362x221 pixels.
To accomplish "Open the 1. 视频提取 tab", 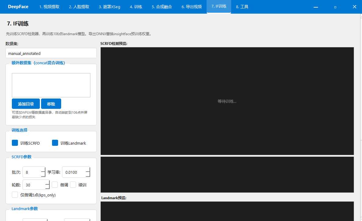I will 49,7.
